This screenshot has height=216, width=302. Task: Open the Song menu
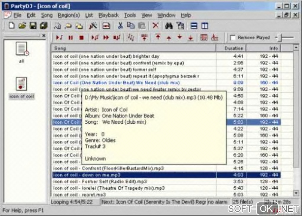point(47,15)
